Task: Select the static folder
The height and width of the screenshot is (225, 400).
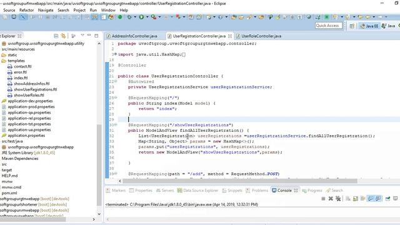Action: click(x=12, y=55)
